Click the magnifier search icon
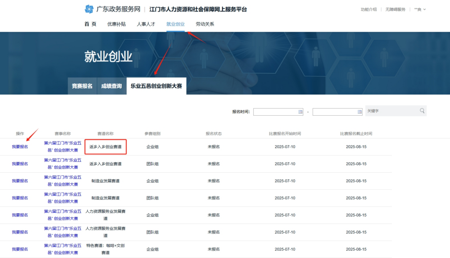Image resolution: width=450 pixels, height=258 pixels. pyautogui.click(x=422, y=111)
